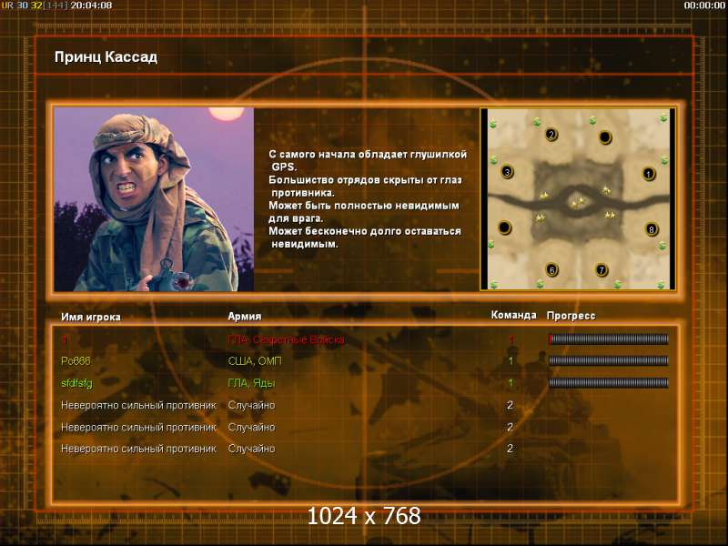Viewport: 728px width, 546px height.
Task: Click the 'Команда' column header
Action: (x=513, y=315)
